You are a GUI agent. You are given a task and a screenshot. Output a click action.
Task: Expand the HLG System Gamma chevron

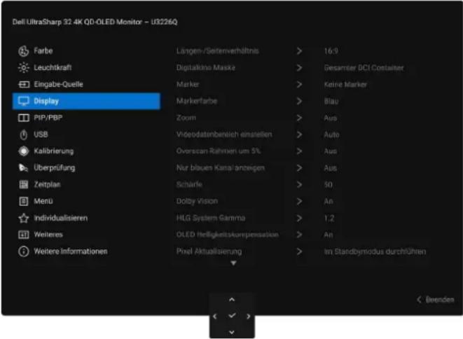pyautogui.click(x=299, y=219)
